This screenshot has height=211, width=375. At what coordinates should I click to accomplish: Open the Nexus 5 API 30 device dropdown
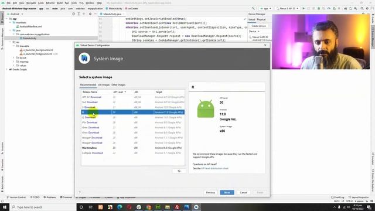click(287, 8)
